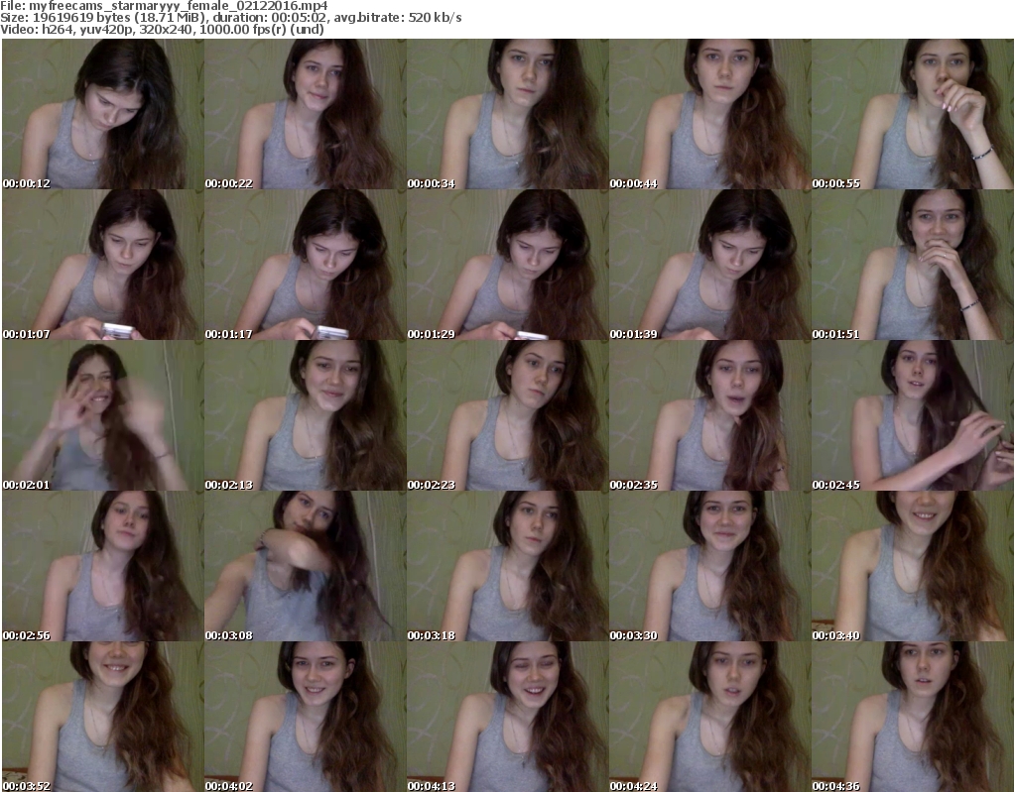This screenshot has width=1016, height=792.
Task: Click the thumbnail at timestamp 00:00:12
Action: pyautogui.click(x=102, y=115)
